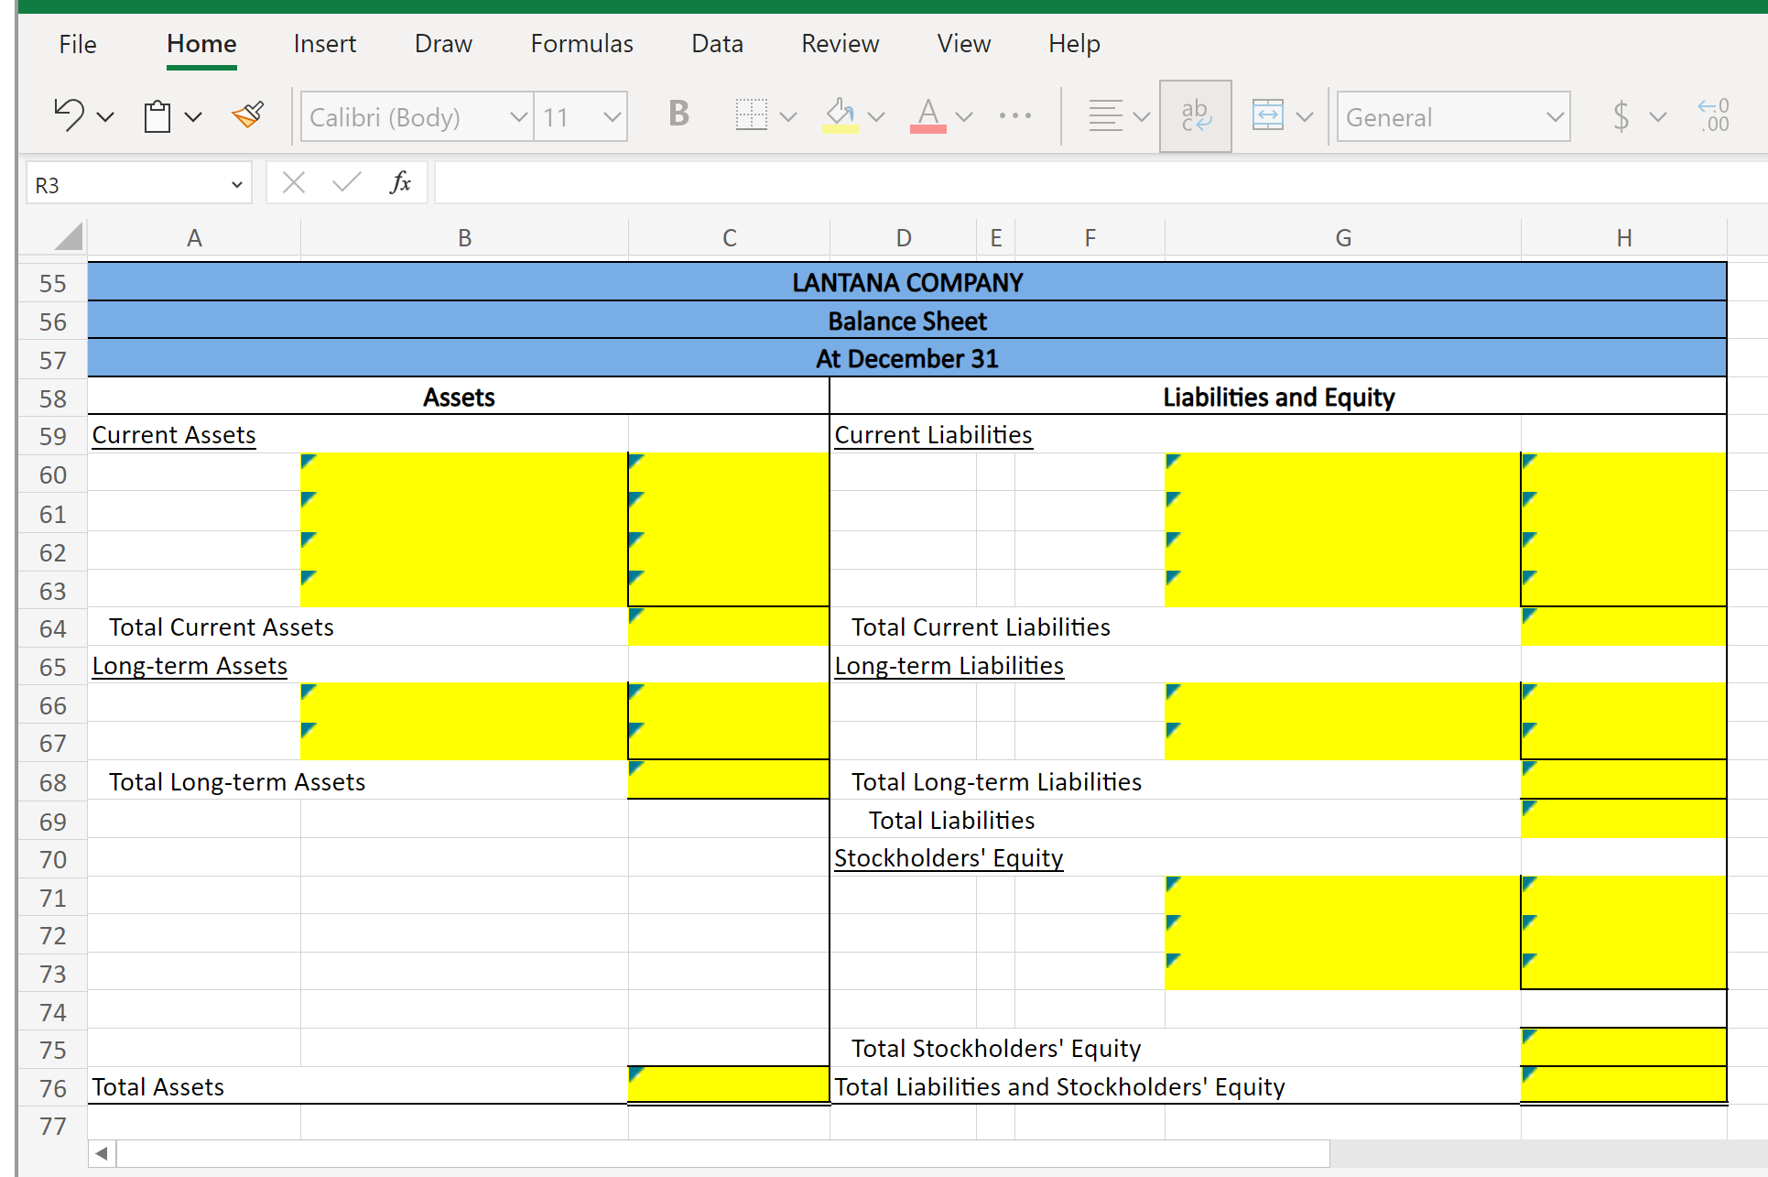
Task: Click the Undo icon
Action: point(69,115)
